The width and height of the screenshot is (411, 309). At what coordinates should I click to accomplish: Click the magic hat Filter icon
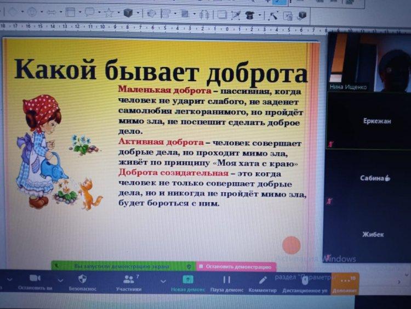pyautogui.click(x=250, y=15)
